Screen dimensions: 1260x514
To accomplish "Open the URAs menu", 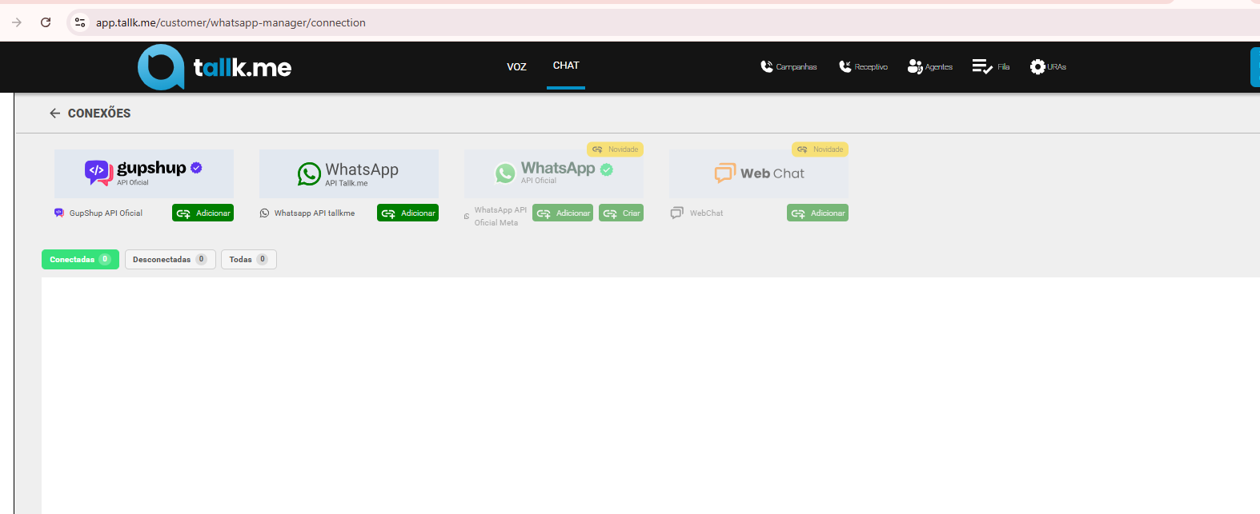I will [x=1048, y=66].
